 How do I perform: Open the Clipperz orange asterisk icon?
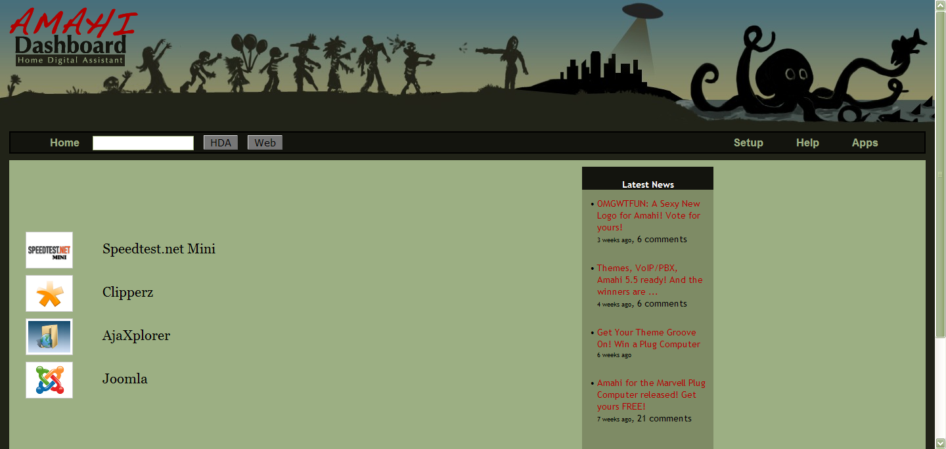pos(49,293)
